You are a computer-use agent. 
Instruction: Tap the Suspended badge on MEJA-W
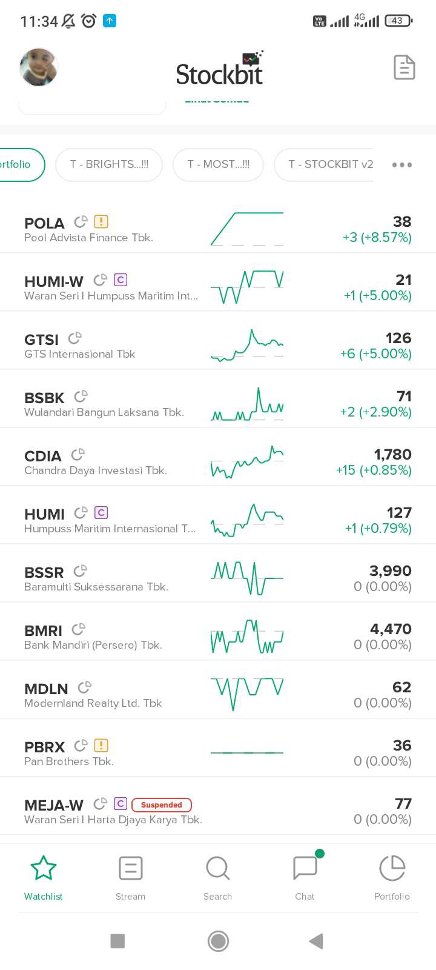(x=161, y=805)
